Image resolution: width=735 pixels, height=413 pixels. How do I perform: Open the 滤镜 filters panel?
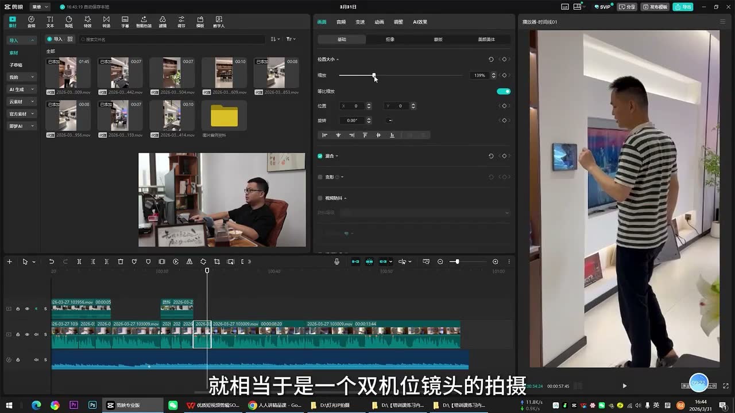pos(163,22)
